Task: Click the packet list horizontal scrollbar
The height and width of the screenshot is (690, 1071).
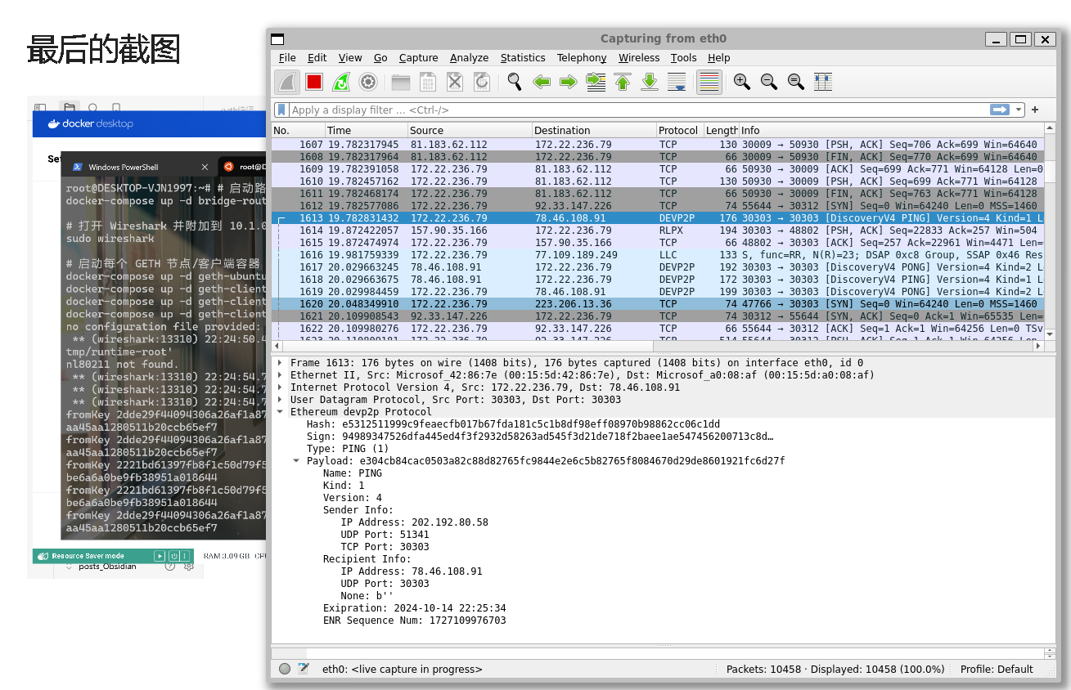Action: pos(655,346)
